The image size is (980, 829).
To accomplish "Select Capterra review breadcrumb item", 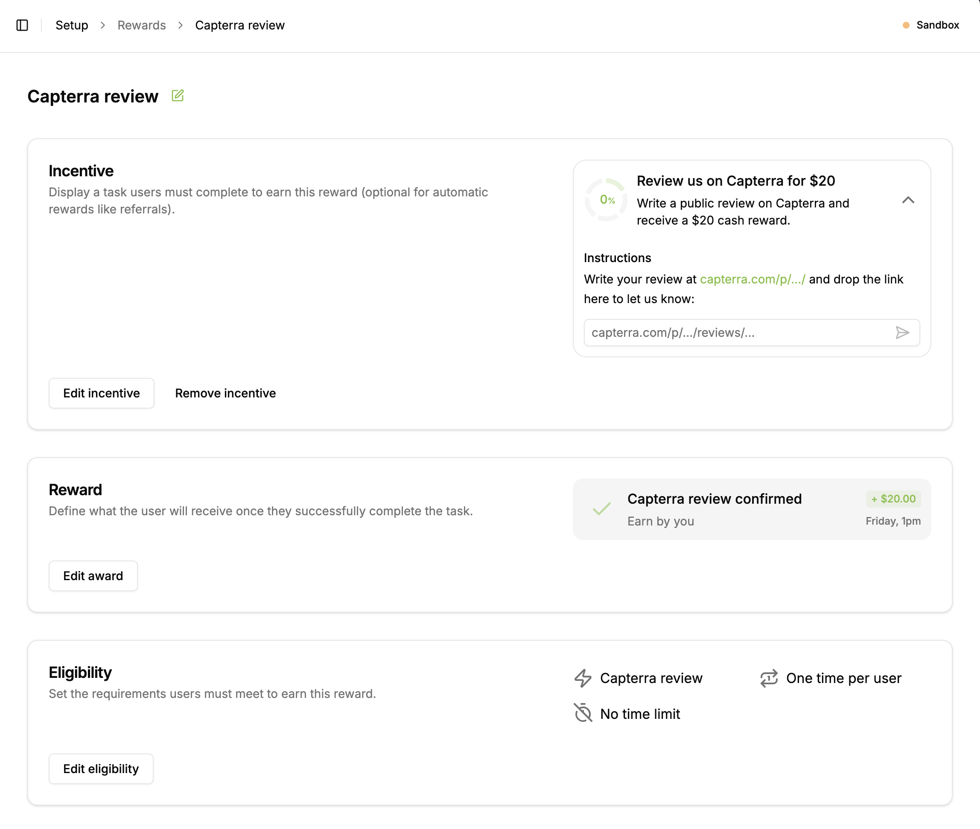I will (239, 25).
